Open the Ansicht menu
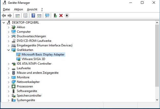The height and width of the screenshot is (109, 160). click(x=32, y=9)
